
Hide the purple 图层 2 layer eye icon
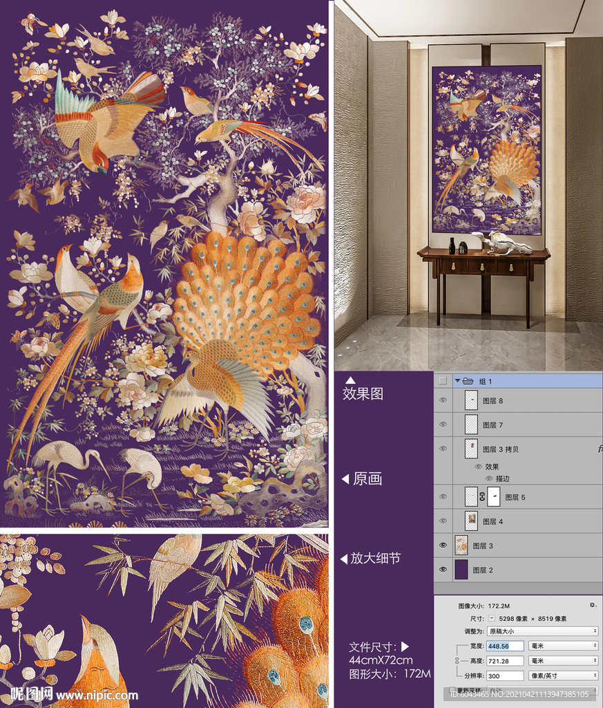coord(443,570)
